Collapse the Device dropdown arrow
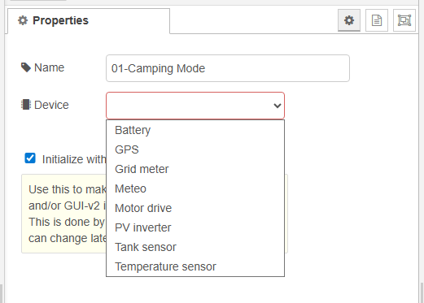Viewport: 424px width, 303px height. [277, 106]
